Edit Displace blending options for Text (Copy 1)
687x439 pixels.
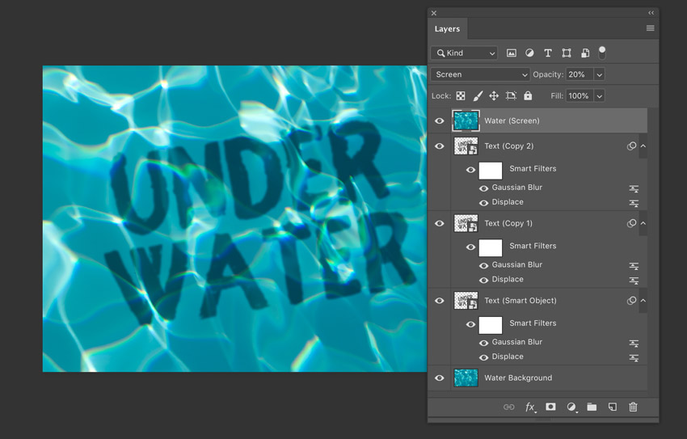click(634, 281)
